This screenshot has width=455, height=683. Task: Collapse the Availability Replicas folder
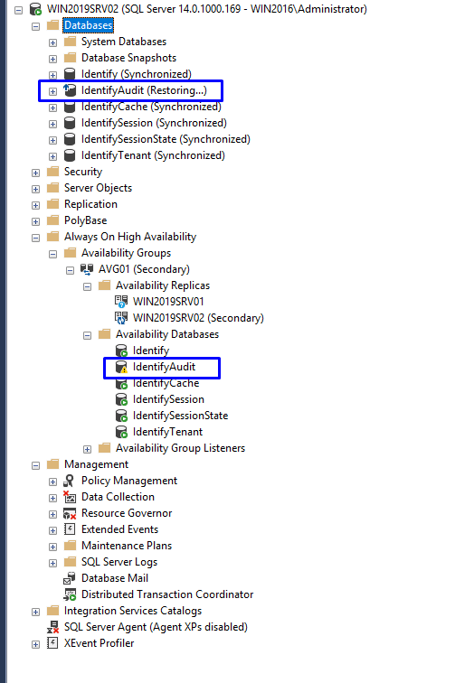[87, 286]
